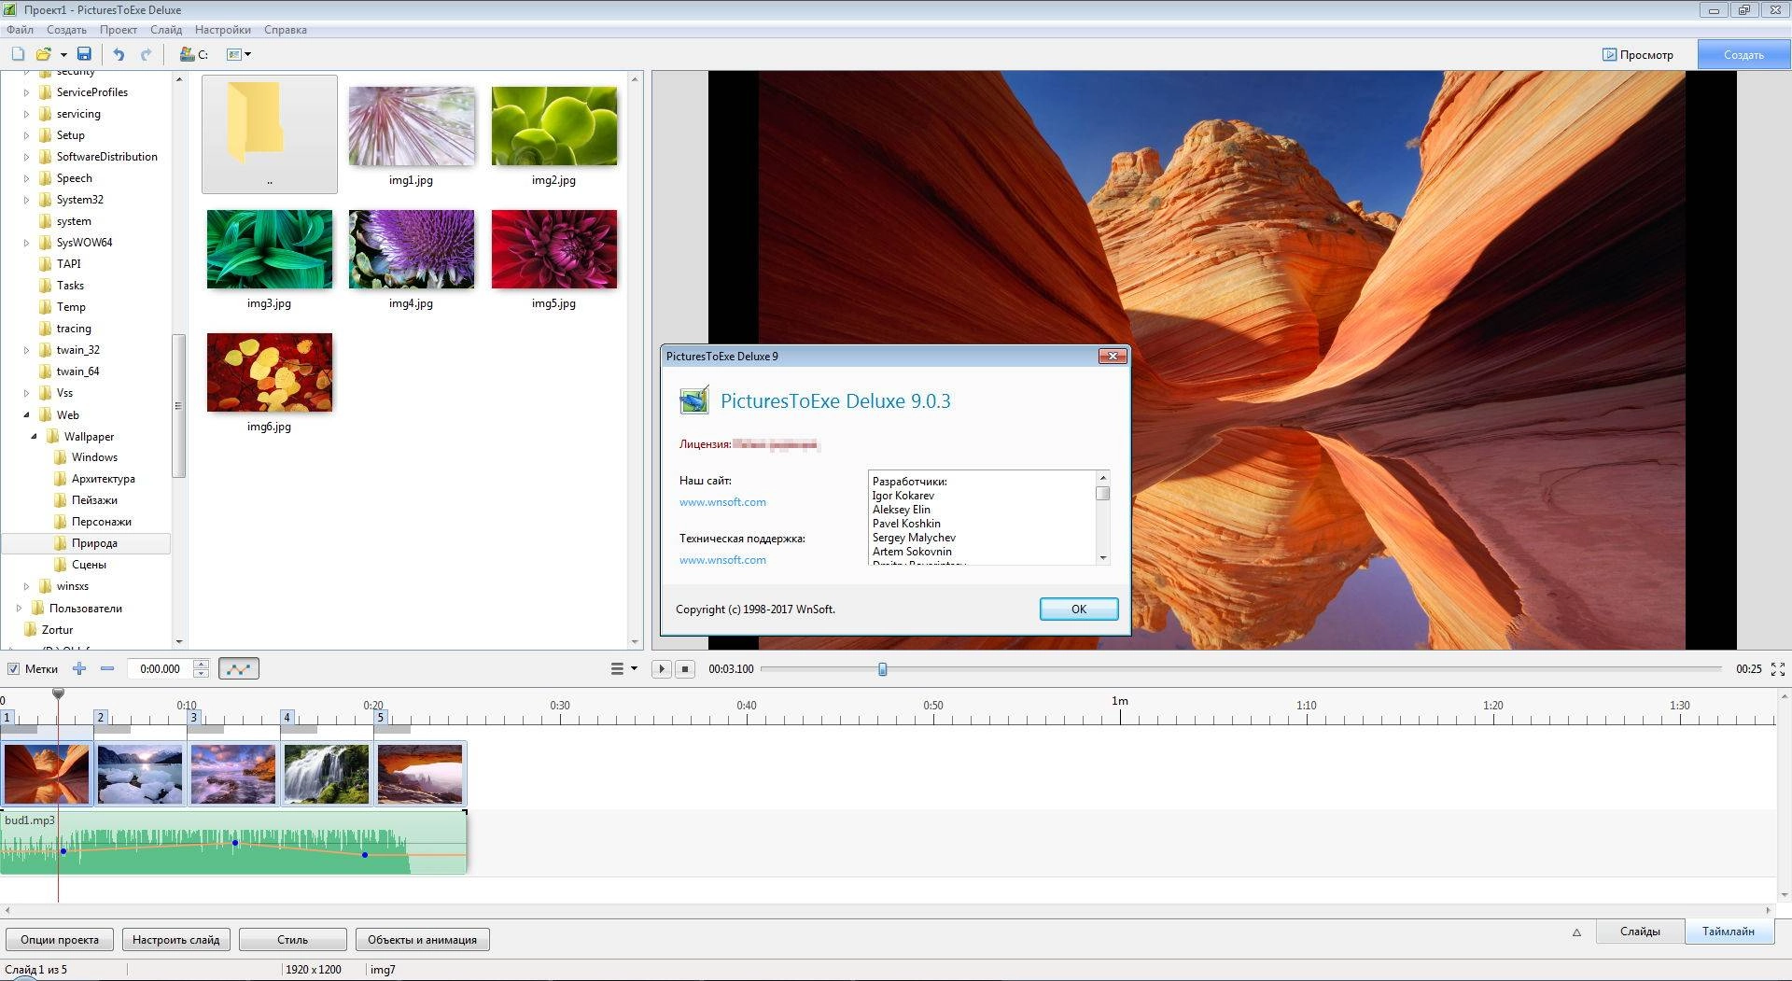
Task: Collapse the Web folder in tree
Action: click(x=26, y=414)
